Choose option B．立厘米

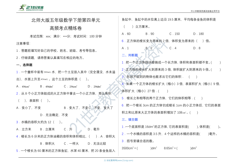coord(47,129)
